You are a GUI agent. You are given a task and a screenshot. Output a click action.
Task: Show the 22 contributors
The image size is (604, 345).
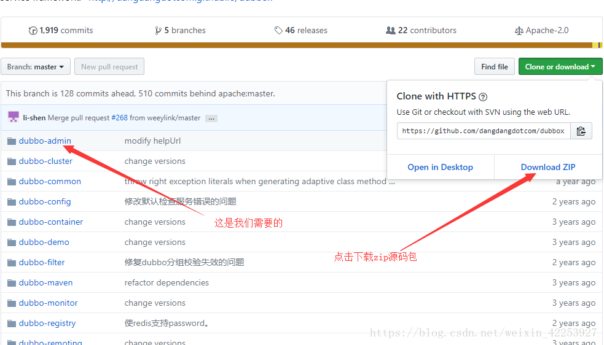[x=421, y=31]
